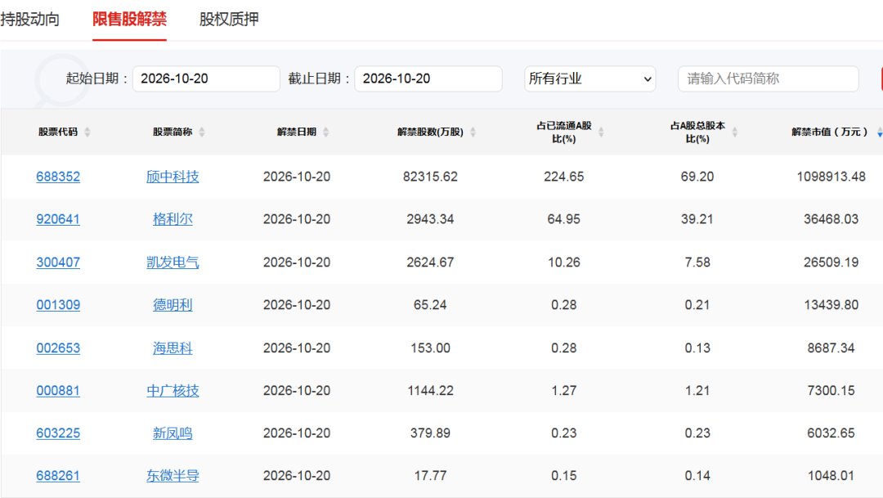The image size is (883, 498).
Task: Sort by 占A股总股本比(%) arrows
Action: pyautogui.click(x=734, y=132)
